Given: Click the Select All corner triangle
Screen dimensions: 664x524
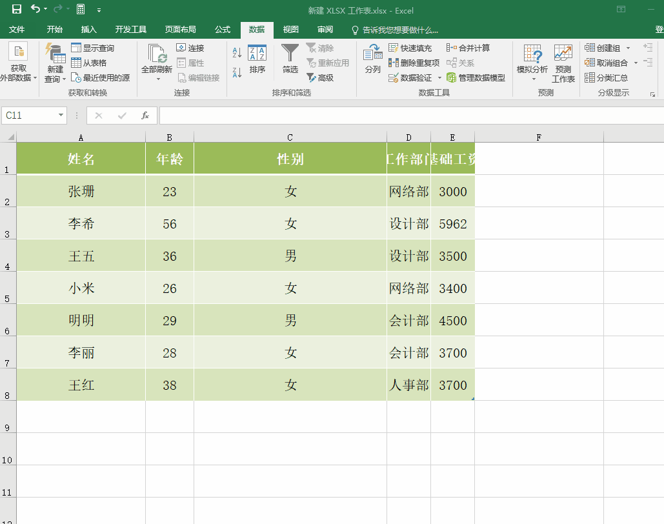Looking at the screenshot, I should (11, 137).
